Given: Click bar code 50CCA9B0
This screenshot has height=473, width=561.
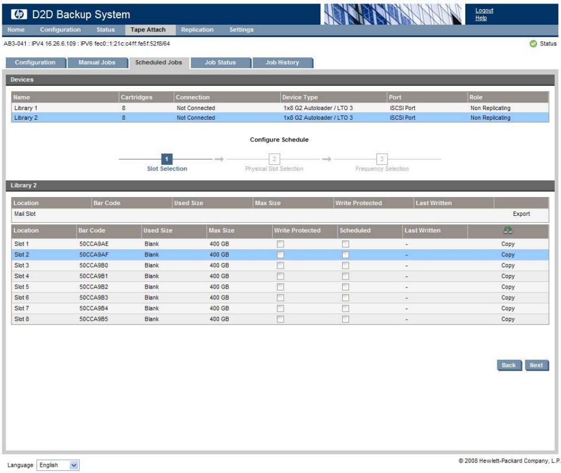Looking at the screenshot, I should (x=94, y=265).
